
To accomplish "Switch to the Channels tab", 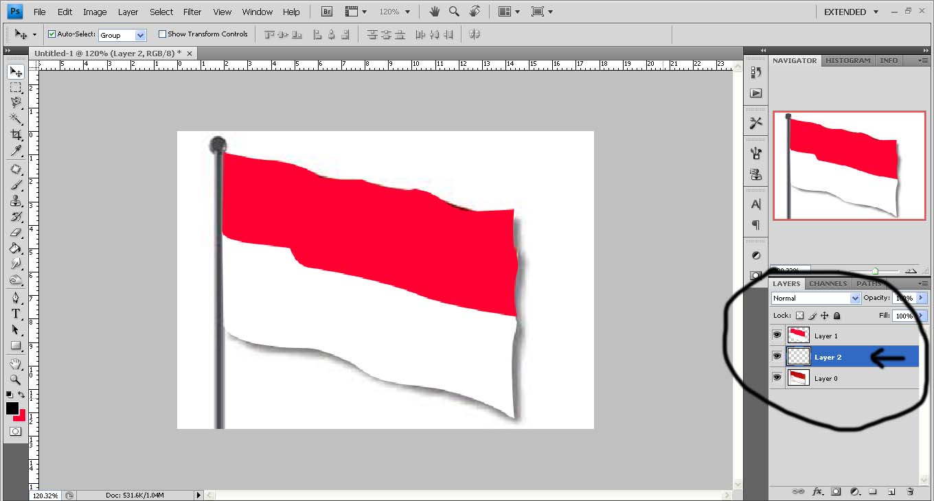I will 828,283.
